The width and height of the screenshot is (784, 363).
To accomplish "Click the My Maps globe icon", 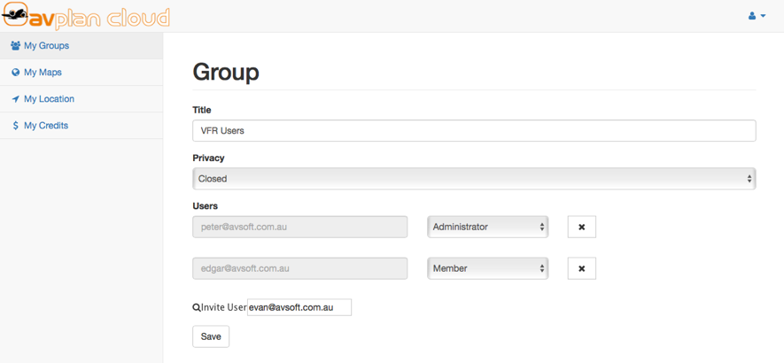I will (15, 73).
